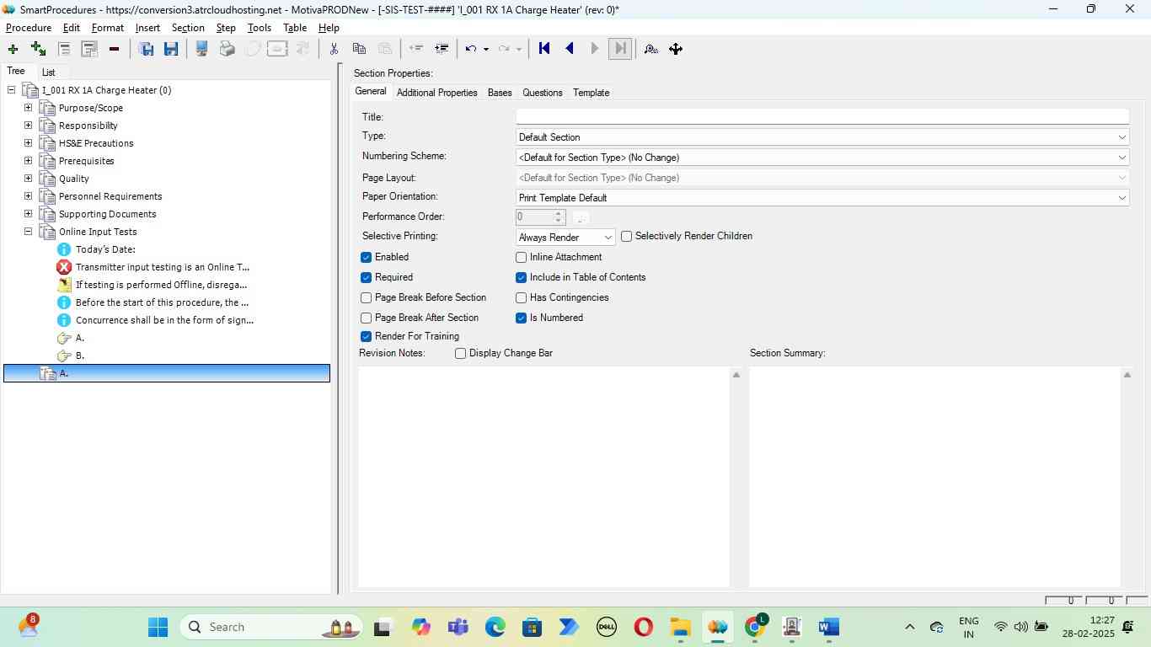Click the second blue save disk icon
Screen dimensions: 1151x647
click(x=171, y=49)
